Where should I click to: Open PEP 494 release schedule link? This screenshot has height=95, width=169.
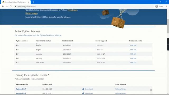[133, 58]
